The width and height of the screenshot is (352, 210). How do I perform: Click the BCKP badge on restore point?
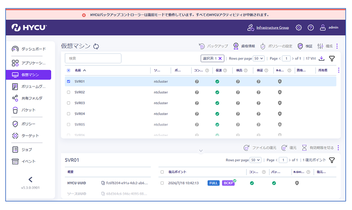(x=228, y=183)
